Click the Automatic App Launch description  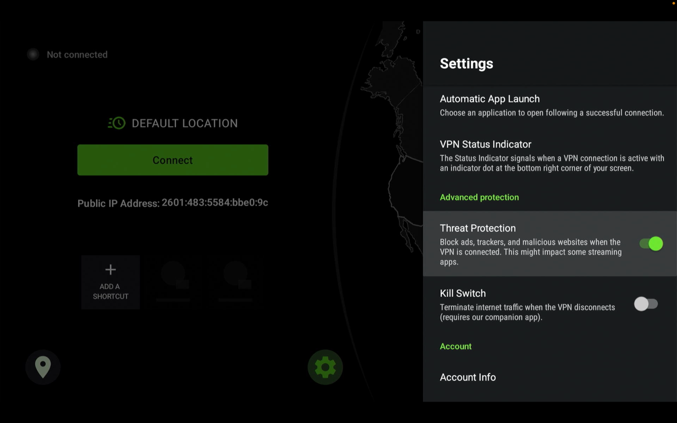pos(552,113)
